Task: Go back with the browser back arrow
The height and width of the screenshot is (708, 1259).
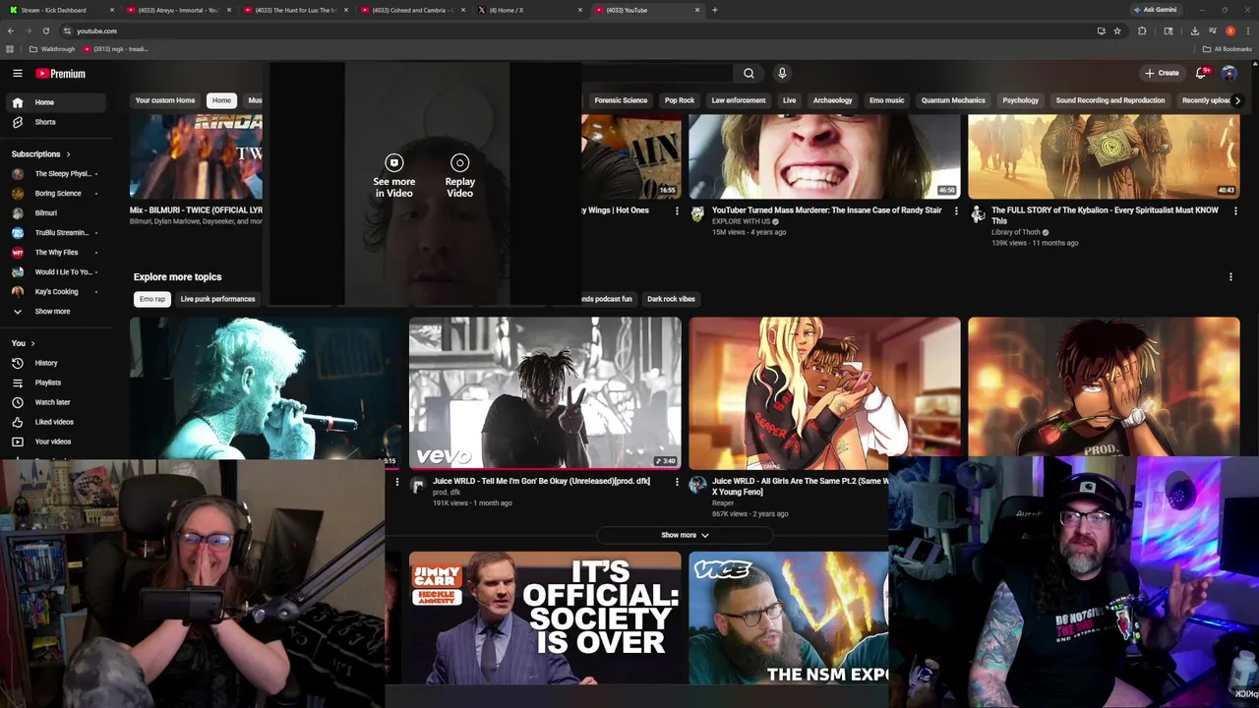Action: [11, 30]
